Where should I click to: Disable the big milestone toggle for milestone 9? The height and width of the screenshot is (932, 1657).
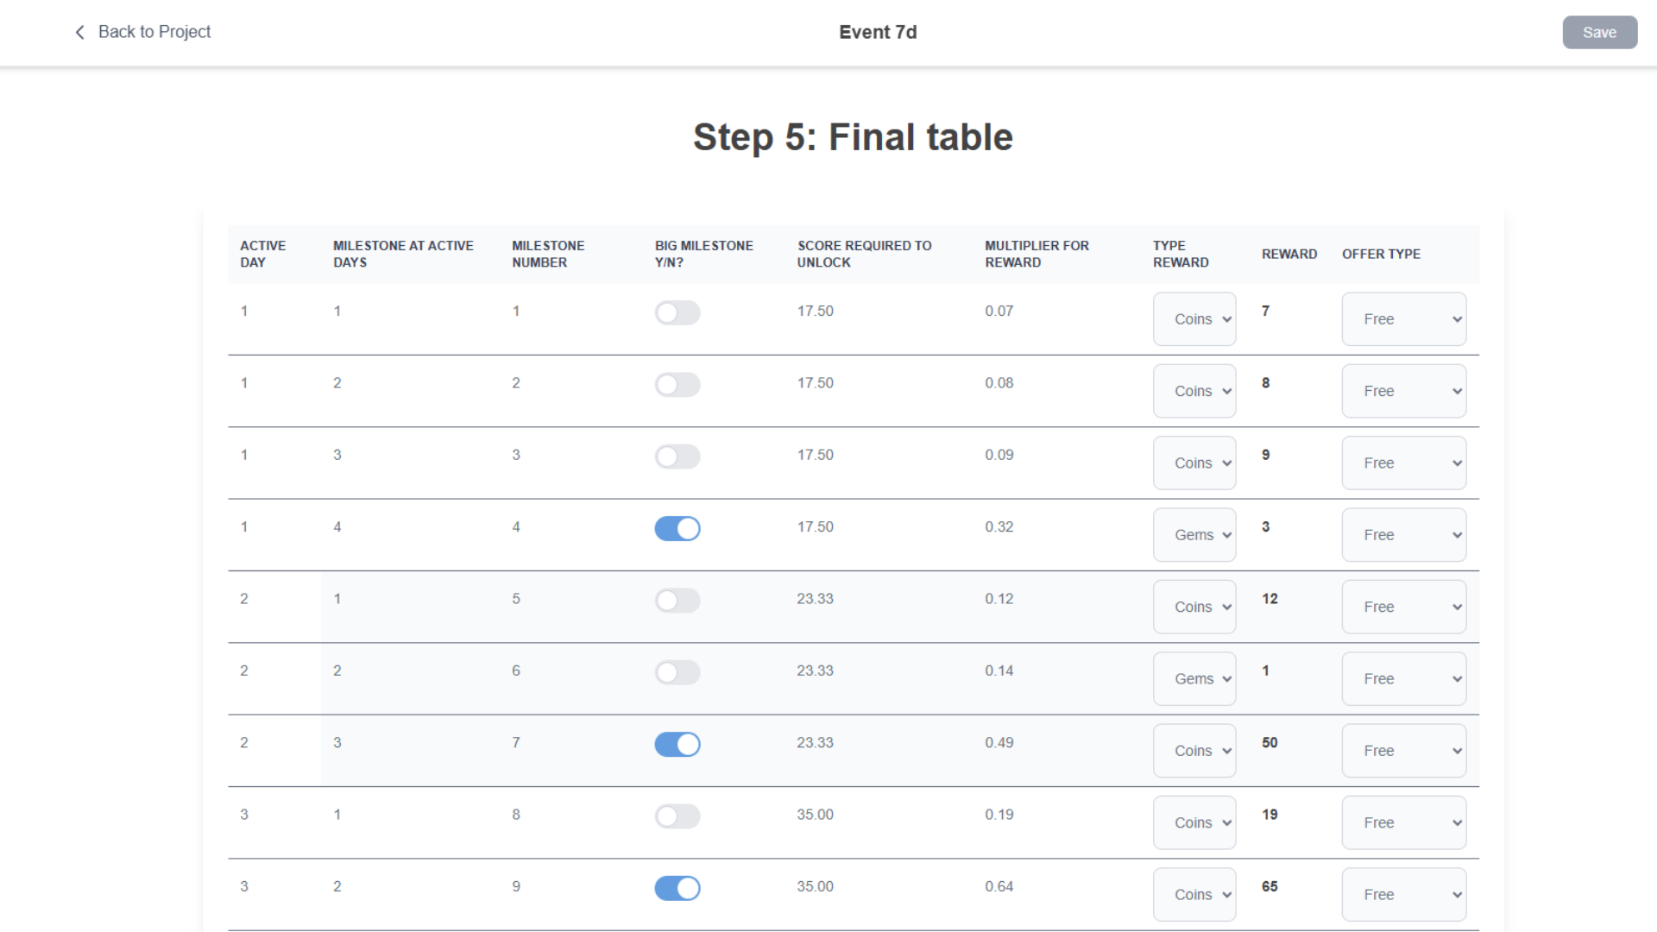click(677, 888)
